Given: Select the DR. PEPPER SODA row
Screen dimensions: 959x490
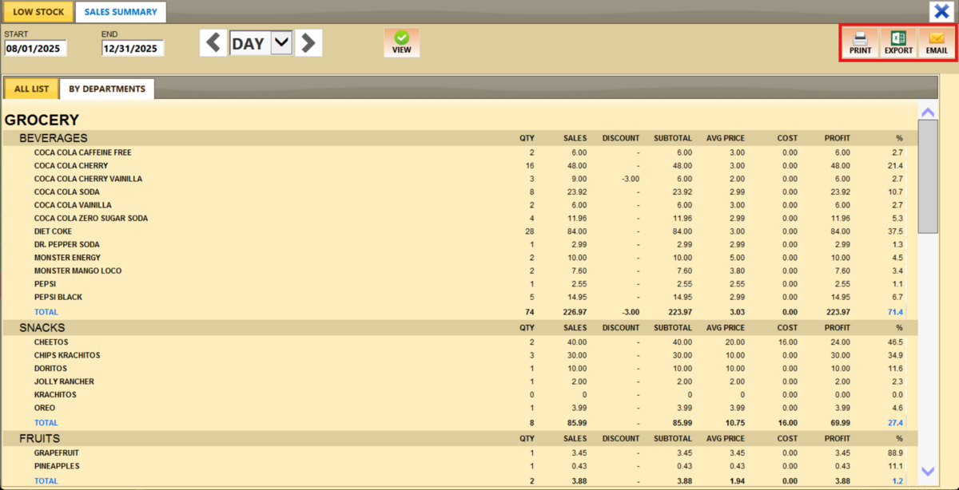Looking at the screenshot, I should tap(460, 244).
